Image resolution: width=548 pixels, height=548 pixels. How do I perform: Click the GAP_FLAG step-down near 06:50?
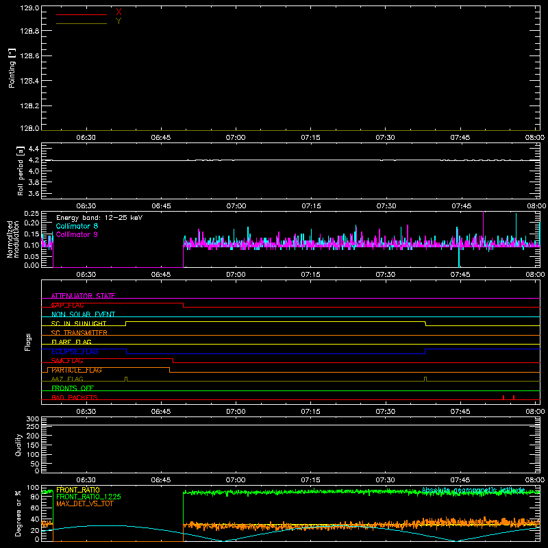(184, 305)
